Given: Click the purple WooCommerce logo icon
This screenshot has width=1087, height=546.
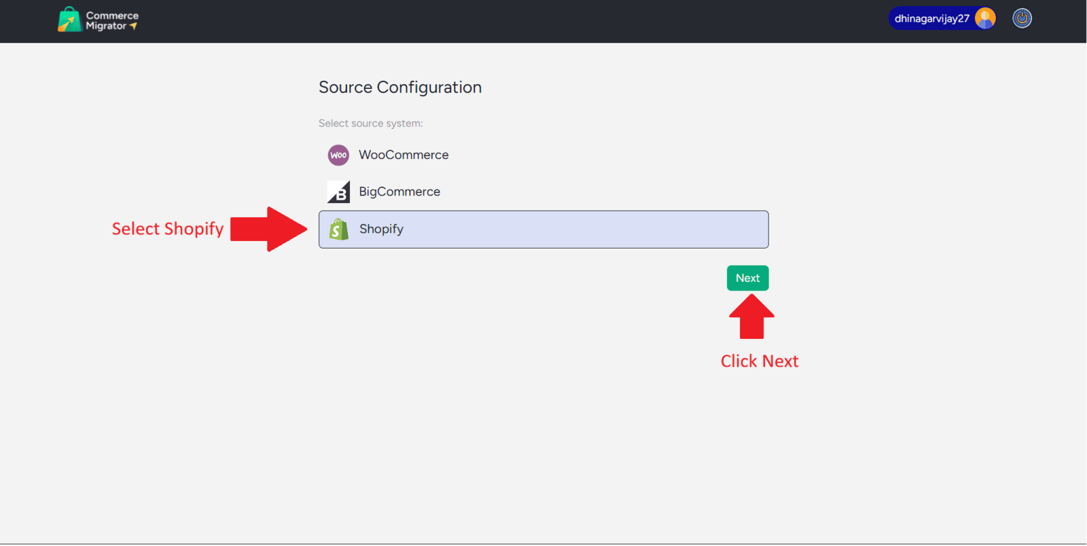Looking at the screenshot, I should [x=338, y=156].
